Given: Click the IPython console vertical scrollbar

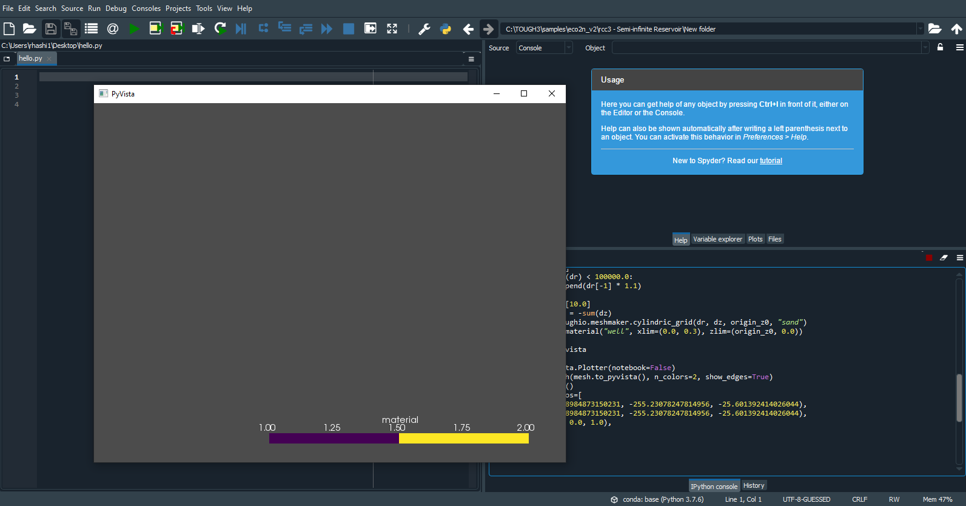Looking at the screenshot, I should (959, 397).
